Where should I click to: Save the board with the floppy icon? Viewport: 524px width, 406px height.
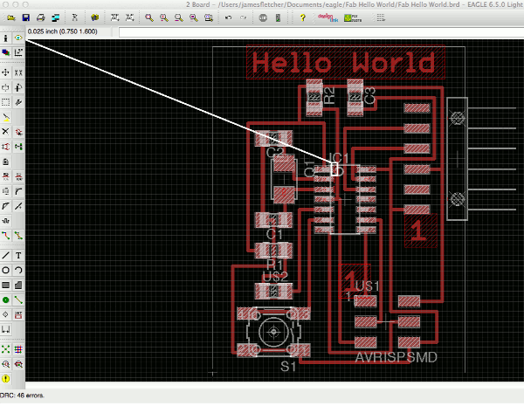(25, 17)
